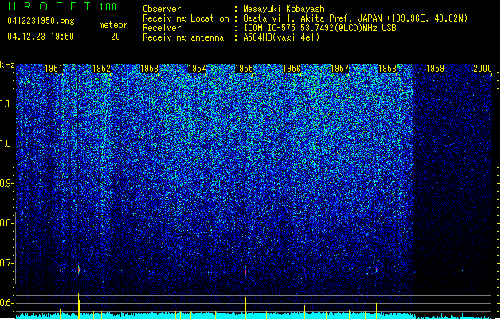Click the Observer label
This screenshot has height=319, width=501.
162,9
